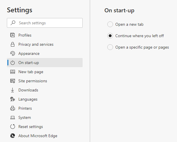This screenshot has width=177, height=142.
Task: Click the Downloads arrow icon
Action: pyautogui.click(x=13, y=90)
